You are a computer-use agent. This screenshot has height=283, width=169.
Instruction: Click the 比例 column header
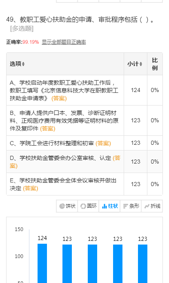coord(155,64)
